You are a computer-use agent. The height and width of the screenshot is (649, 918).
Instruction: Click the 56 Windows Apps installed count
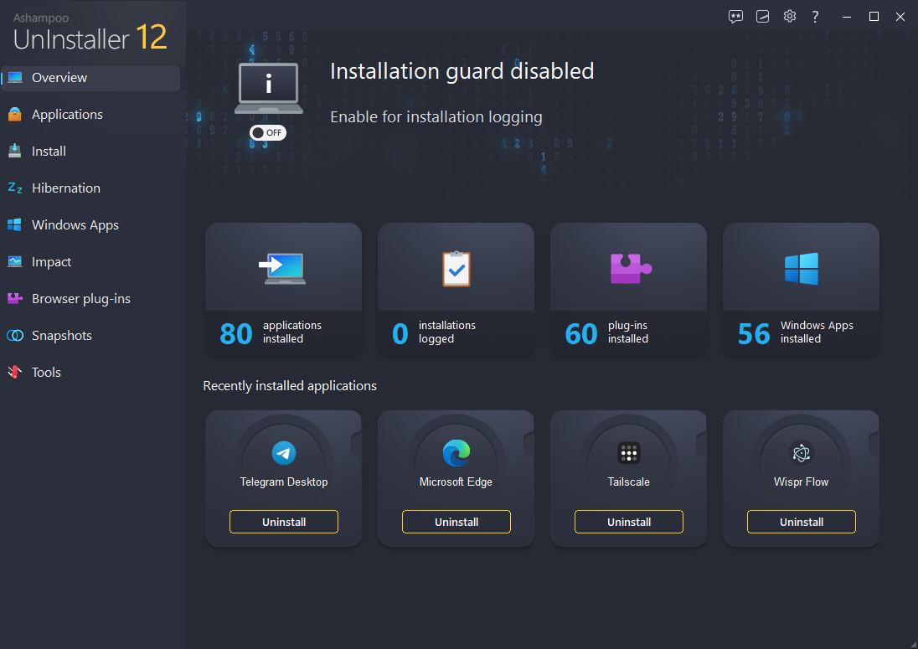click(754, 333)
